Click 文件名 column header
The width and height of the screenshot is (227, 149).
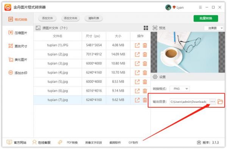[x=58, y=36]
